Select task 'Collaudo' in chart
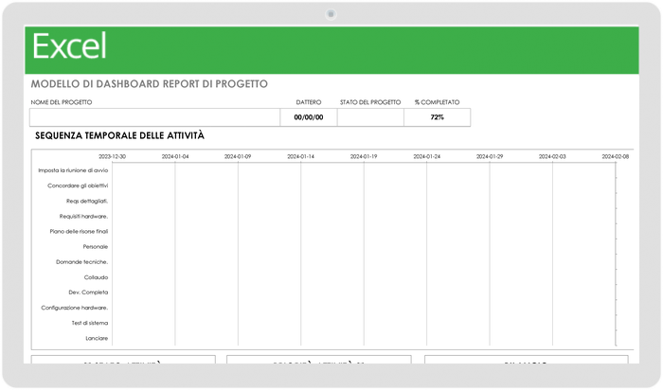663x390 pixels. (96, 277)
